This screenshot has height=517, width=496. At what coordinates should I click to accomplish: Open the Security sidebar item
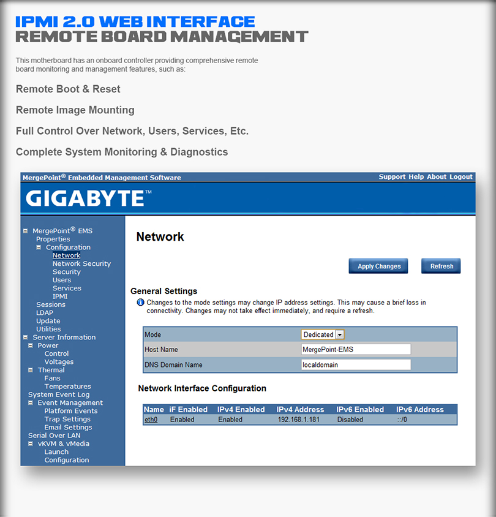click(x=67, y=272)
